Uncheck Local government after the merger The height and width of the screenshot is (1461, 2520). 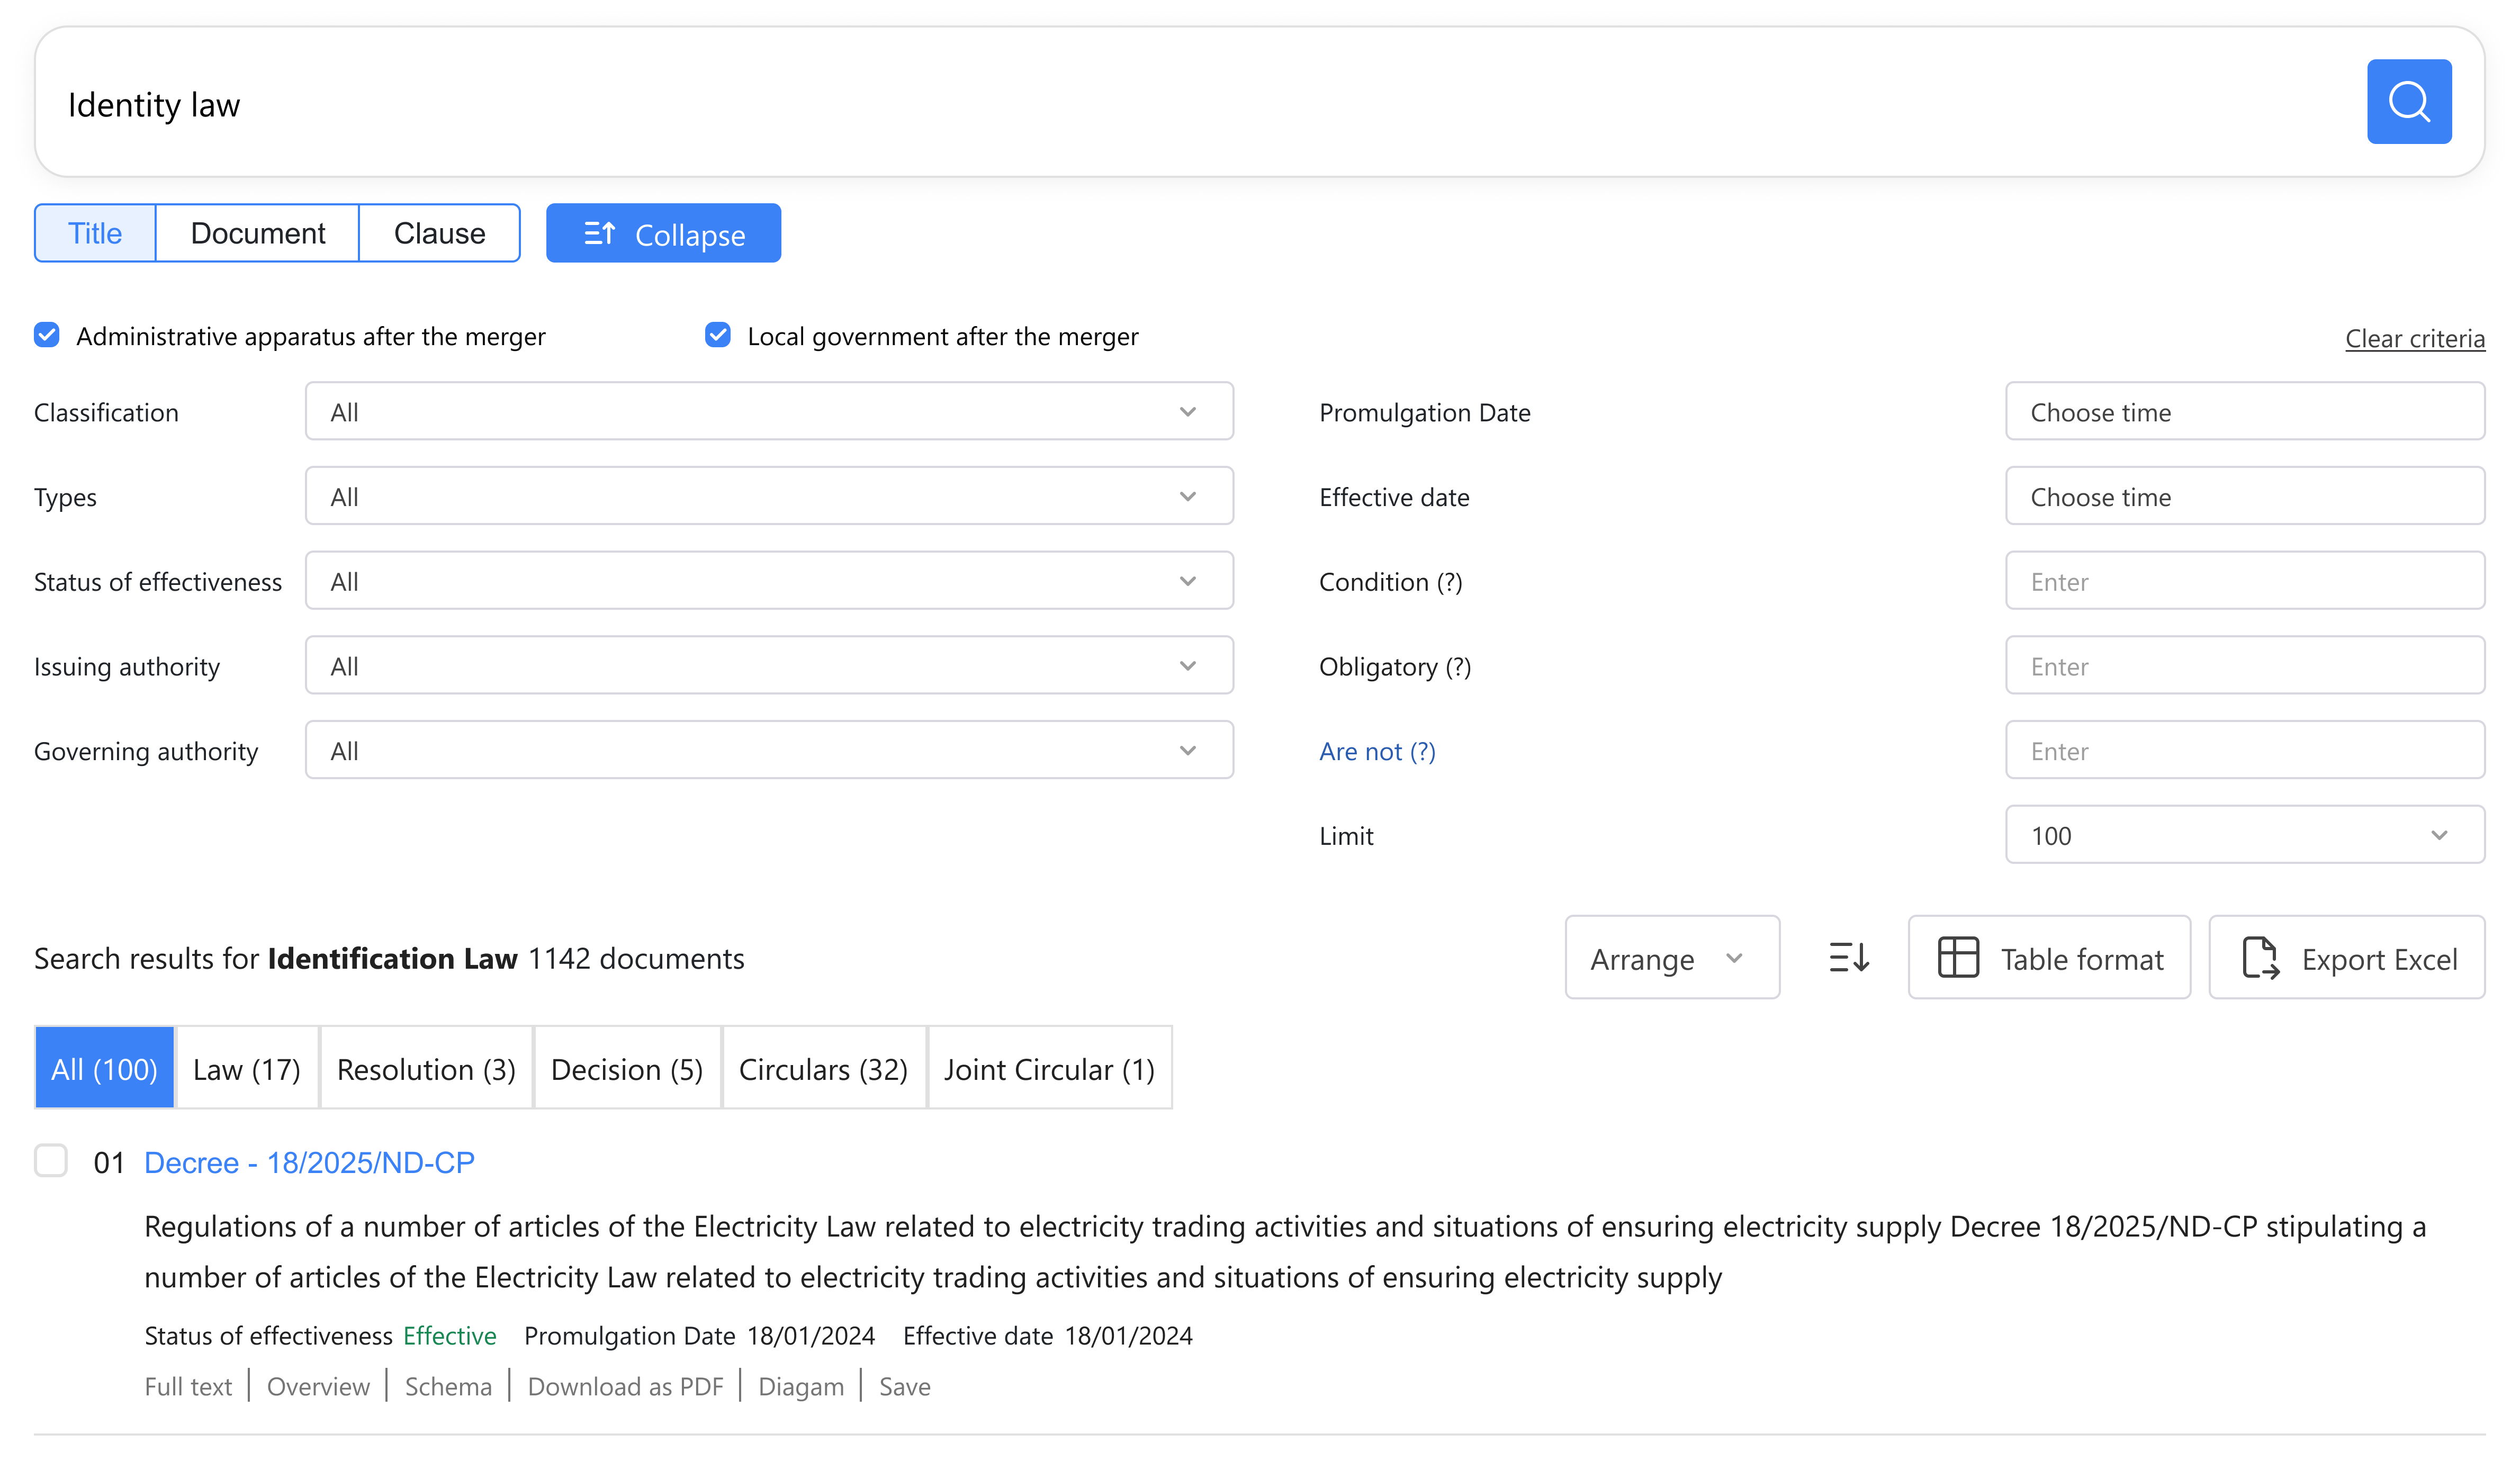(x=718, y=335)
